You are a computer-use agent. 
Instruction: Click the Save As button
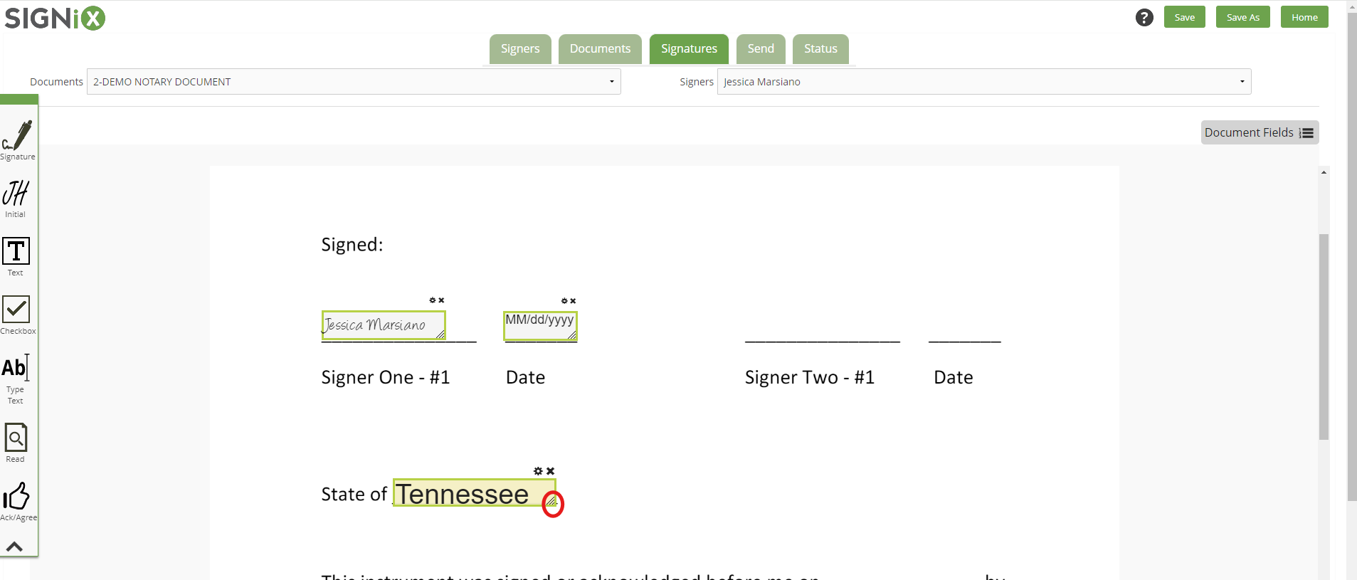point(1242,16)
